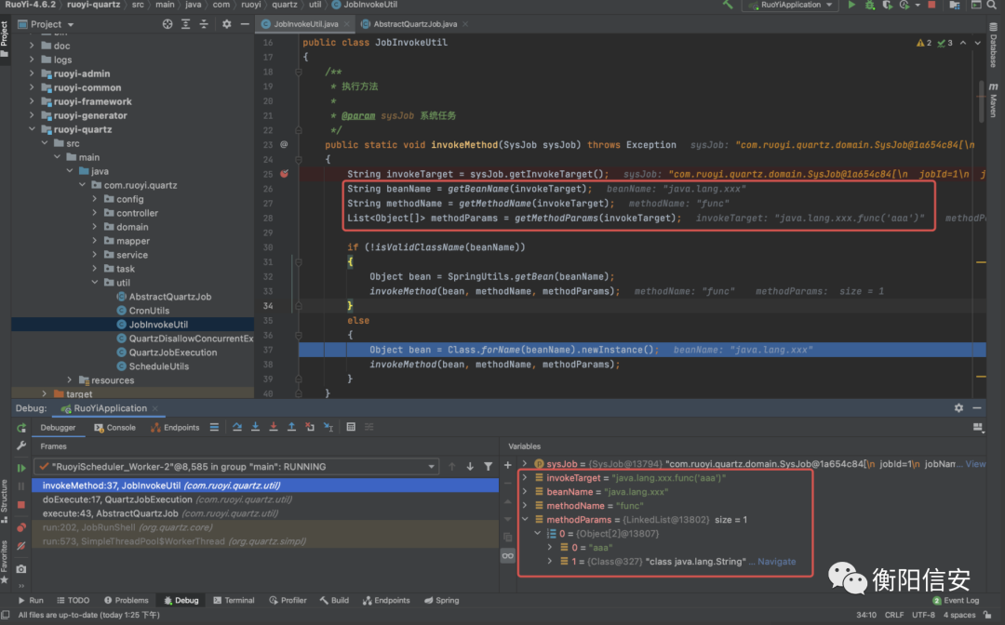This screenshot has height=625, width=1005.
Task: Expand the resources folder
Action: [x=69, y=380]
